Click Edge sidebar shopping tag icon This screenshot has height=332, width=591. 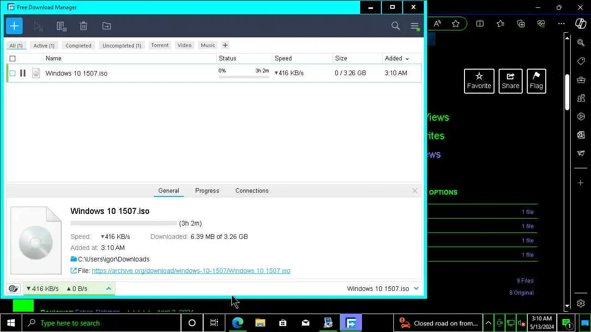[581, 61]
